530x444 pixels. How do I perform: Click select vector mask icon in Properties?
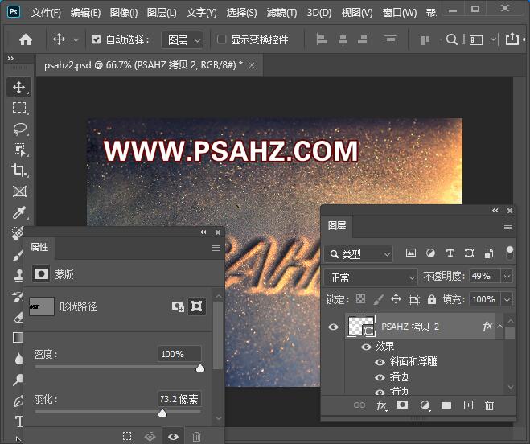(x=197, y=306)
